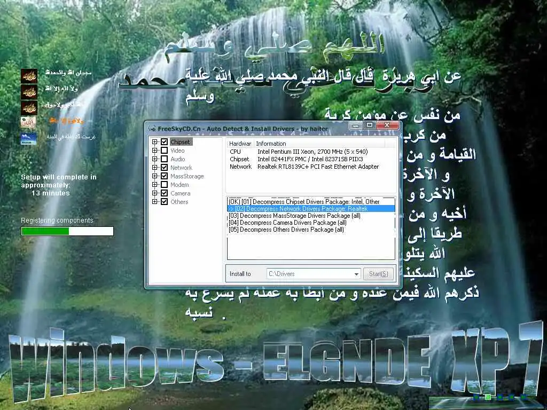Click the blue sky setup step icon
Viewport: 547px width, 410px height.
pyautogui.click(x=29, y=138)
